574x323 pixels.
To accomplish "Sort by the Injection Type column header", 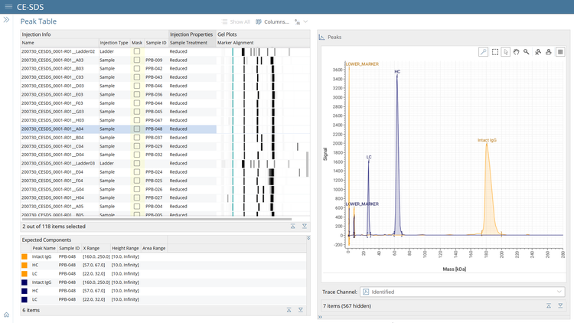I will pos(113,43).
